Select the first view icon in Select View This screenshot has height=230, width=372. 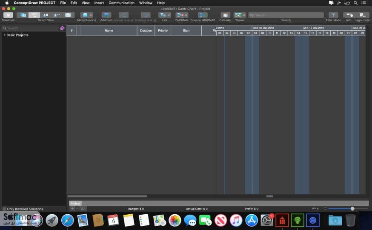(x=23, y=15)
